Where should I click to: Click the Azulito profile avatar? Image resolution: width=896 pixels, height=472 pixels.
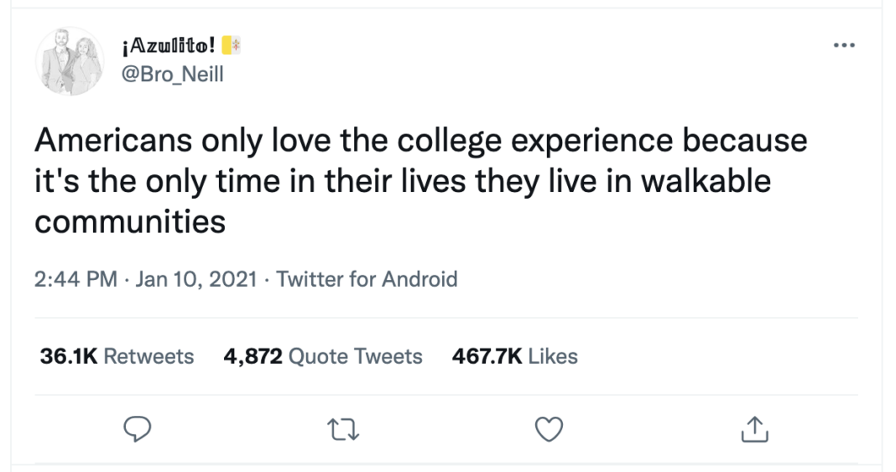coord(68,60)
